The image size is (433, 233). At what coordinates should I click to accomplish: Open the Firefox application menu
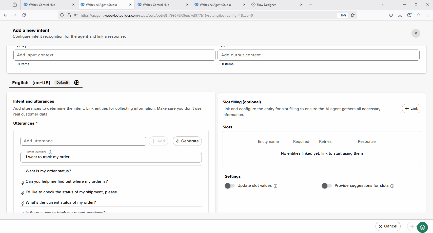427,15
